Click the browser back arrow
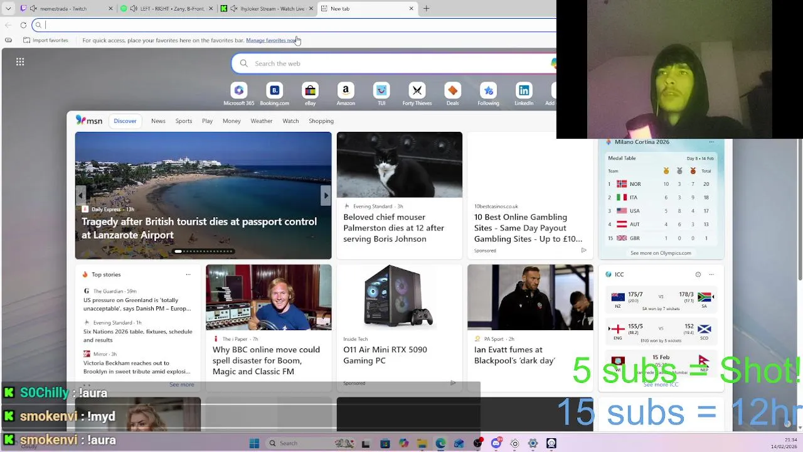Screen dimensions: 803x452 [8, 25]
